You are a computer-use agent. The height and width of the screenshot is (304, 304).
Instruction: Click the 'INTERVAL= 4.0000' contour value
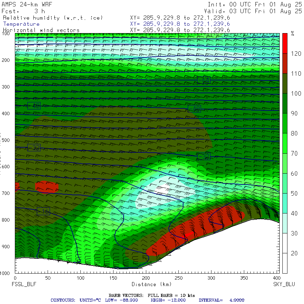(221, 300)
